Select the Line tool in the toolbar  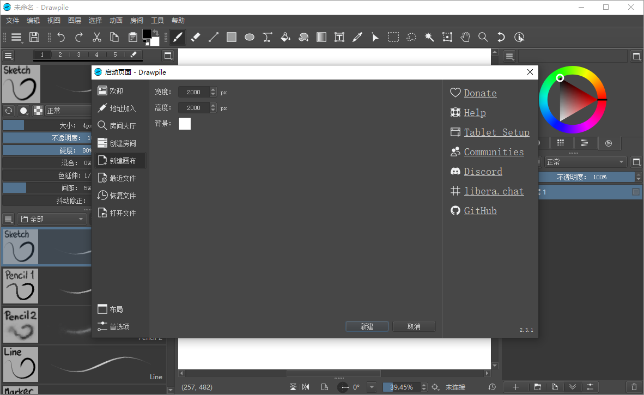tap(214, 38)
